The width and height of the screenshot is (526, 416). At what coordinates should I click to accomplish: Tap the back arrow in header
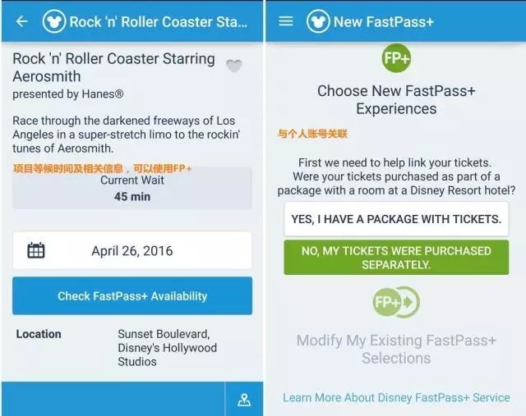pyautogui.click(x=22, y=21)
